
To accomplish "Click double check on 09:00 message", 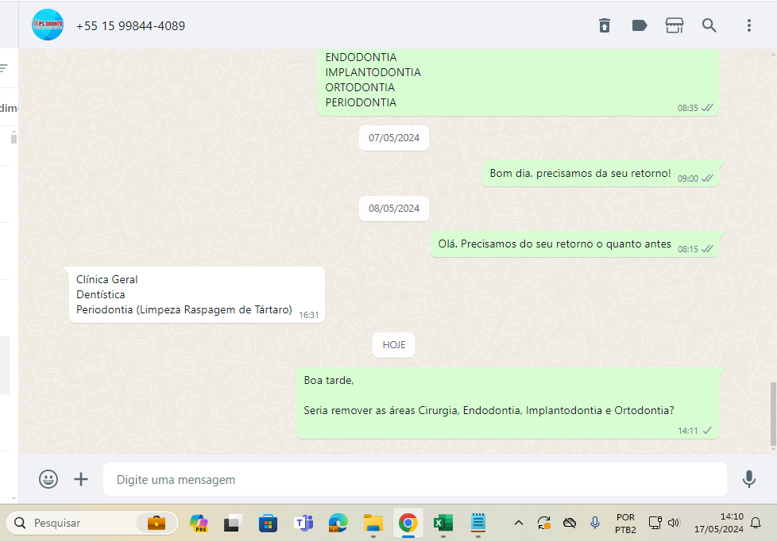I will coord(707,178).
